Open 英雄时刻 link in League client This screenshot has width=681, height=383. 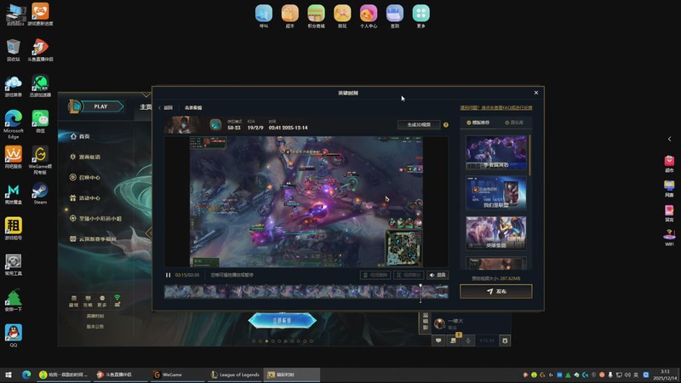(x=95, y=316)
